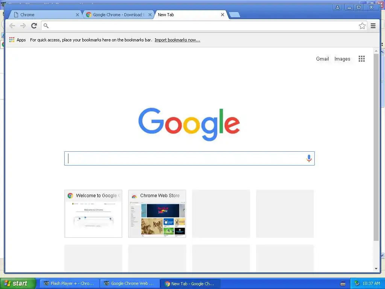Reload the page with the refresh icon

pyautogui.click(x=34, y=26)
